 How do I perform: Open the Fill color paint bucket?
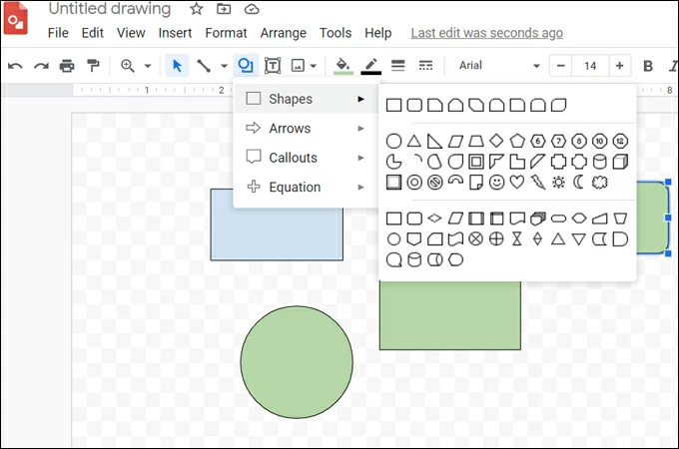(x=342, y=66)
